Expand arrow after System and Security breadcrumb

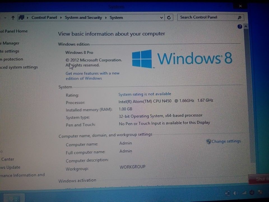106,18
